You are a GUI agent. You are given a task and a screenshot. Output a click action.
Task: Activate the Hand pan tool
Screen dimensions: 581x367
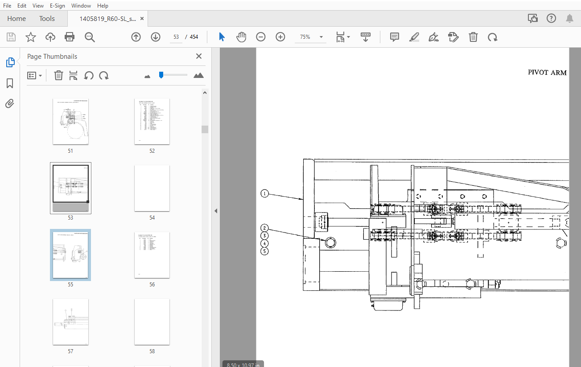click(x=241, y=37)
